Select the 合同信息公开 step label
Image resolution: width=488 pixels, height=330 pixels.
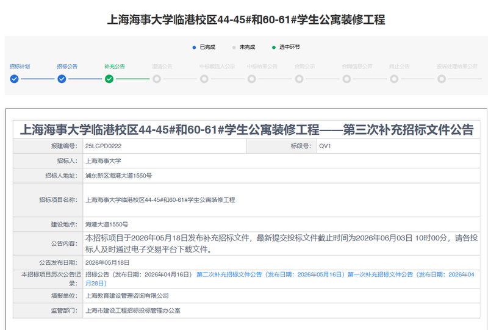[x=357, y=66]
